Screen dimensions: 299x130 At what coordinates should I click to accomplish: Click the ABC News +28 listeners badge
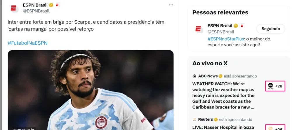pyautogui.click(x=275, y=86)
